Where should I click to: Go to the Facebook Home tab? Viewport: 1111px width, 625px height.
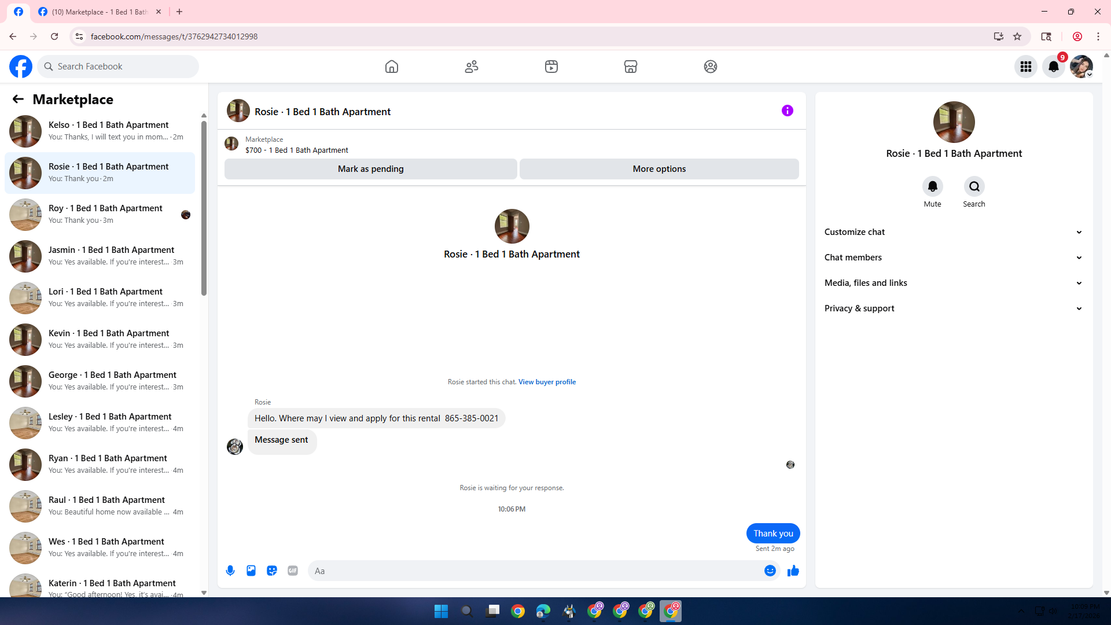point(392,67)
